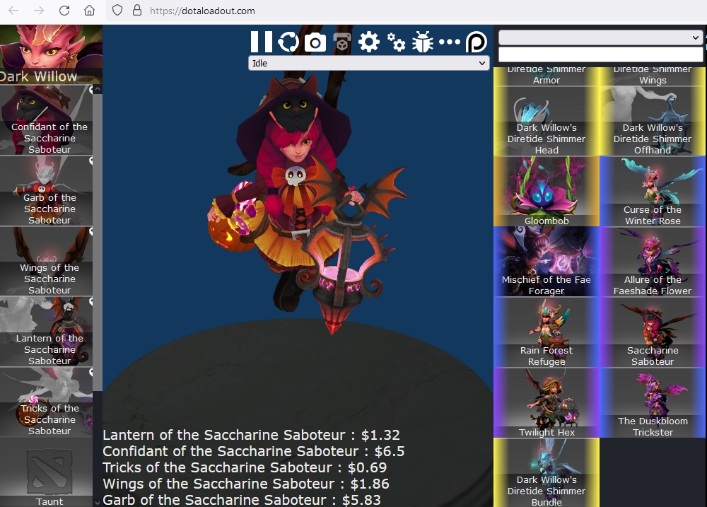Image resolution: width=707 pixels, height=507 pixels.
Task: Select Garb of the Saccharine Saboteur slot
Action: (x=46, y=191)
